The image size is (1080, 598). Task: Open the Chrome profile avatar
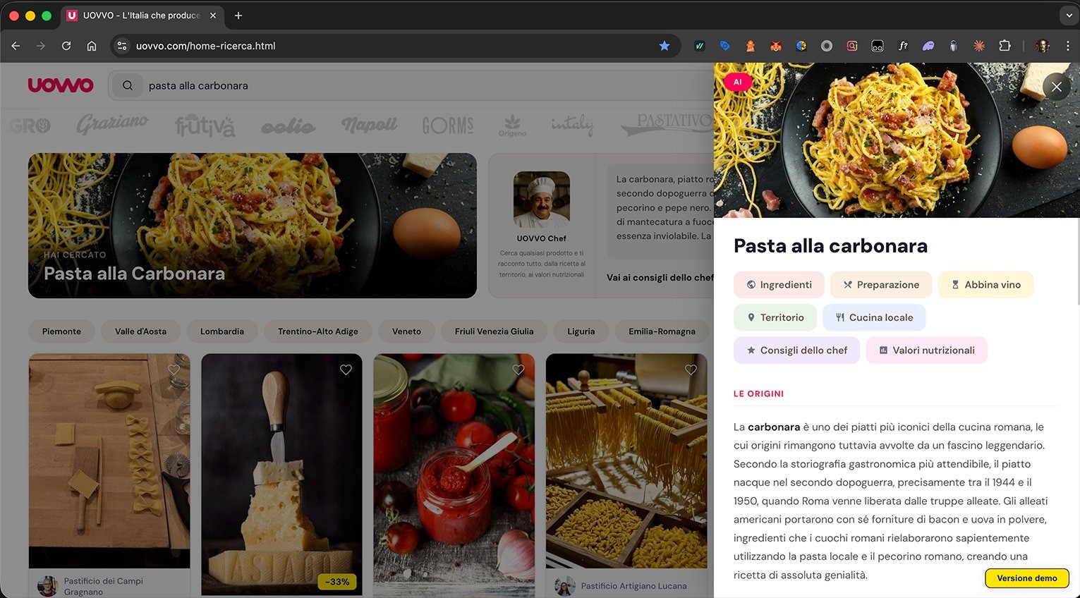[1043, 46]
